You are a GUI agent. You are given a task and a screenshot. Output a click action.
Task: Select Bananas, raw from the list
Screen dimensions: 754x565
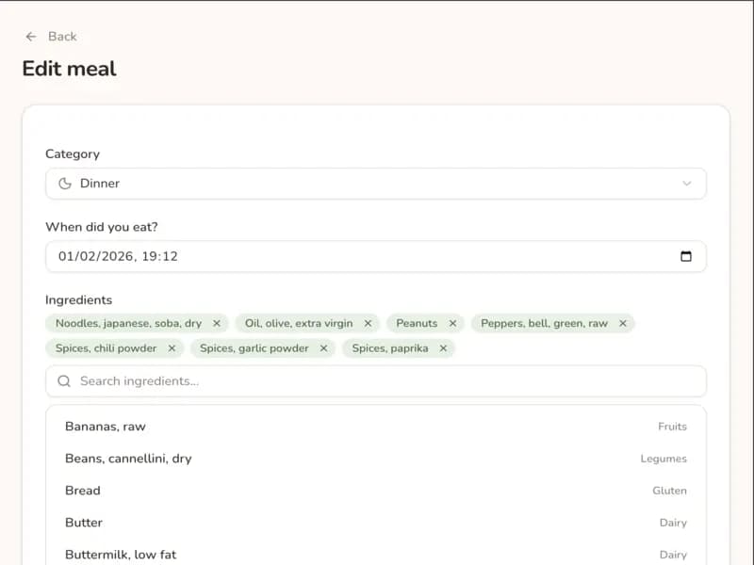pos(106,427)
